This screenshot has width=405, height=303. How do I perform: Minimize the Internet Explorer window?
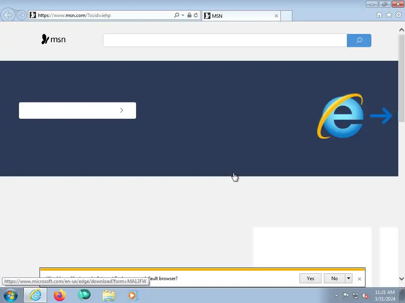coord(372,4)
